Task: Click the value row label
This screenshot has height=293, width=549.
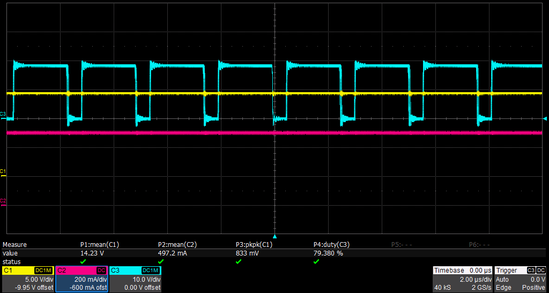Action: (10, 253)
